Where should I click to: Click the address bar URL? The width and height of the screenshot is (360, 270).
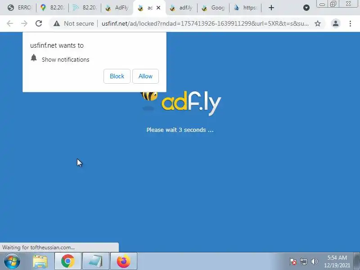[205, 23]
